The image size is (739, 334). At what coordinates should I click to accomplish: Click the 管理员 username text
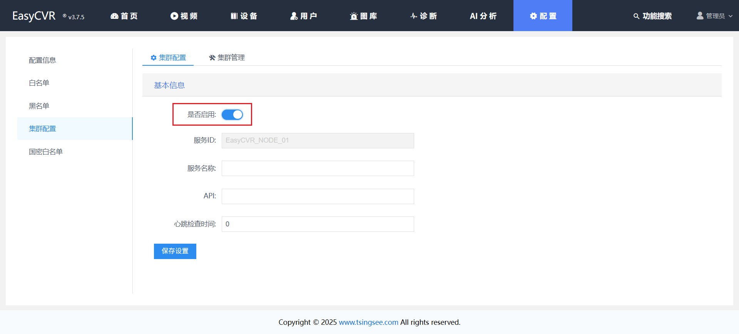pos(716,16)
